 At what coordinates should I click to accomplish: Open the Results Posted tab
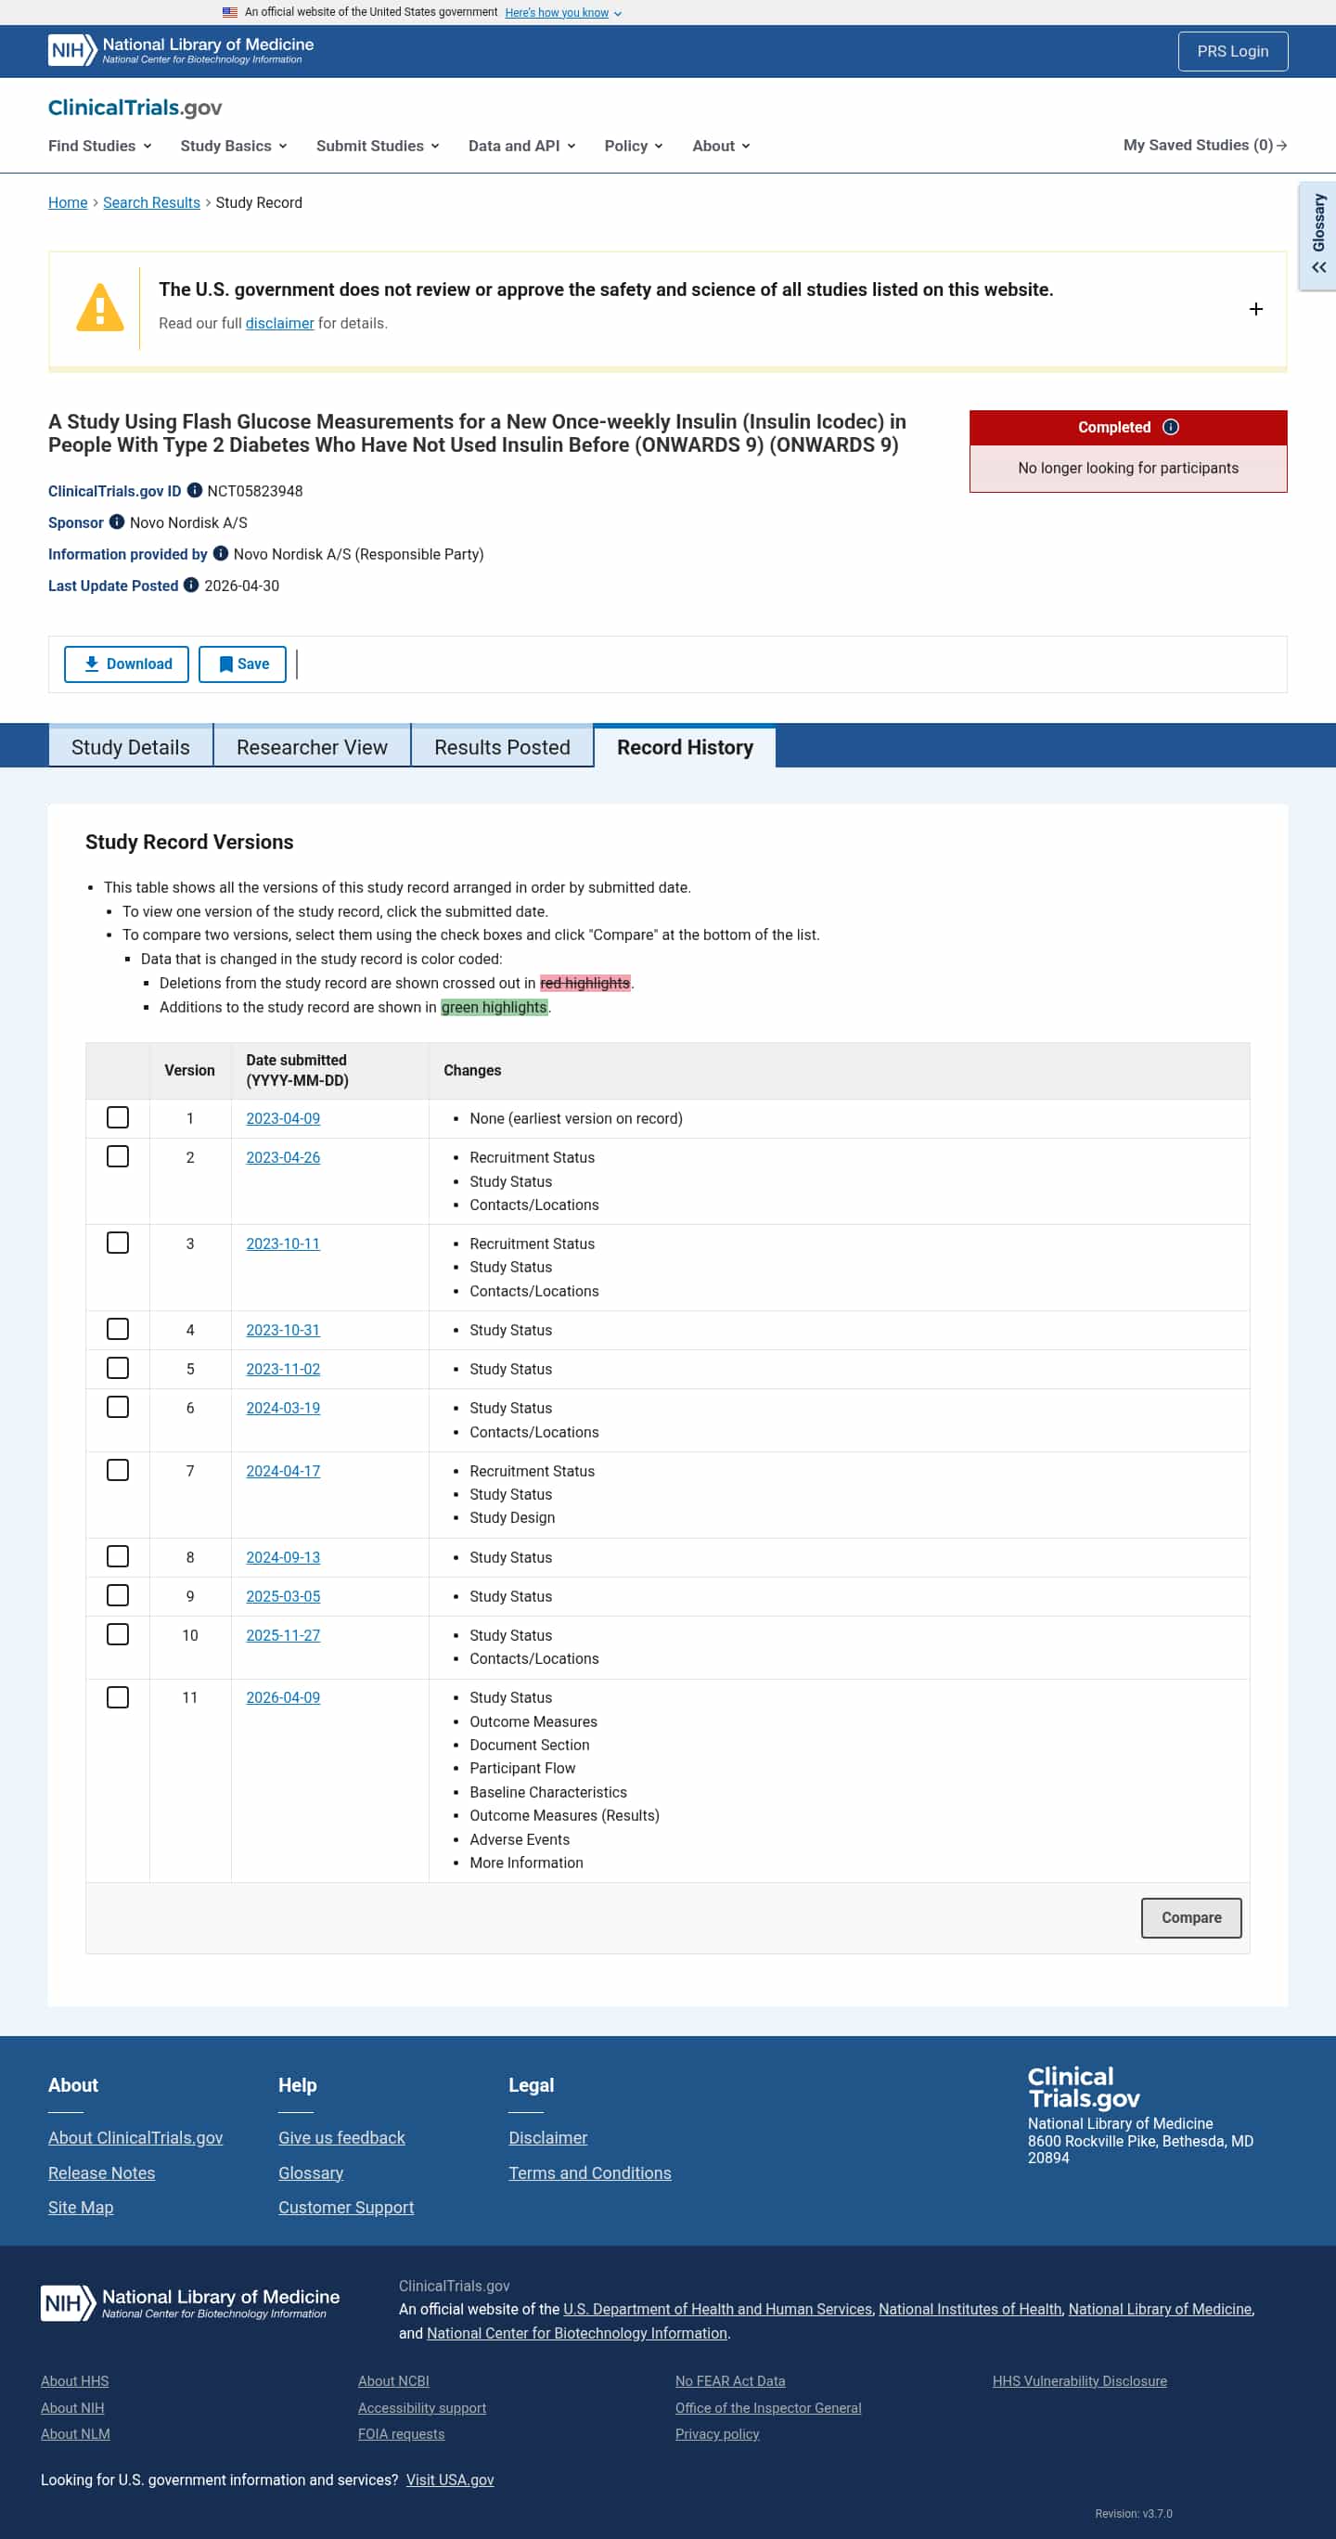coord(502,747)
